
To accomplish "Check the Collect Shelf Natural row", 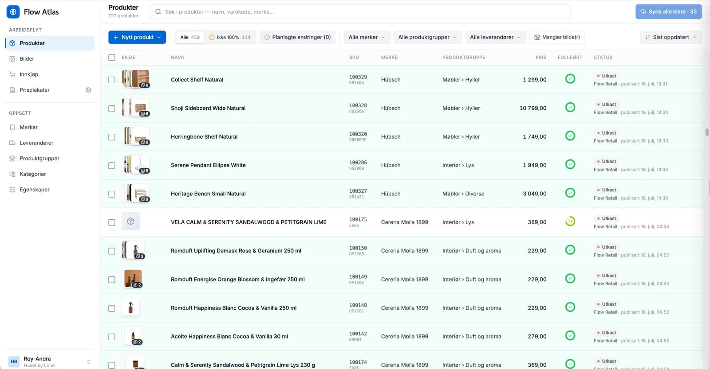I will coord(112,80).
